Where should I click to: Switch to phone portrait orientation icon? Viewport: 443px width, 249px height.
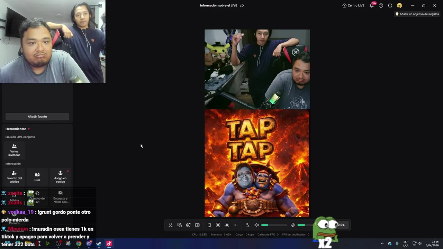click(209, 225)
